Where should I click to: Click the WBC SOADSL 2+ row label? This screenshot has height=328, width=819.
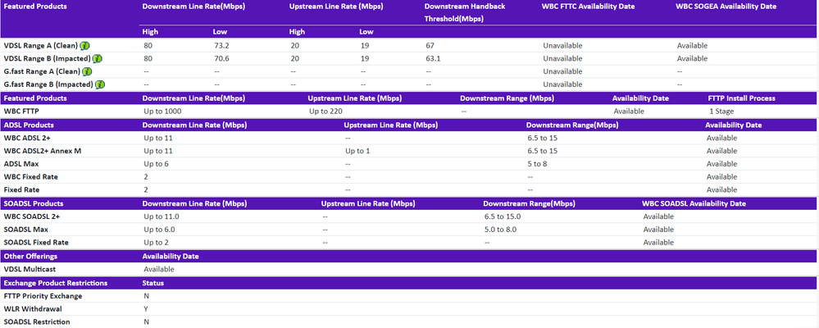(32, 216)
